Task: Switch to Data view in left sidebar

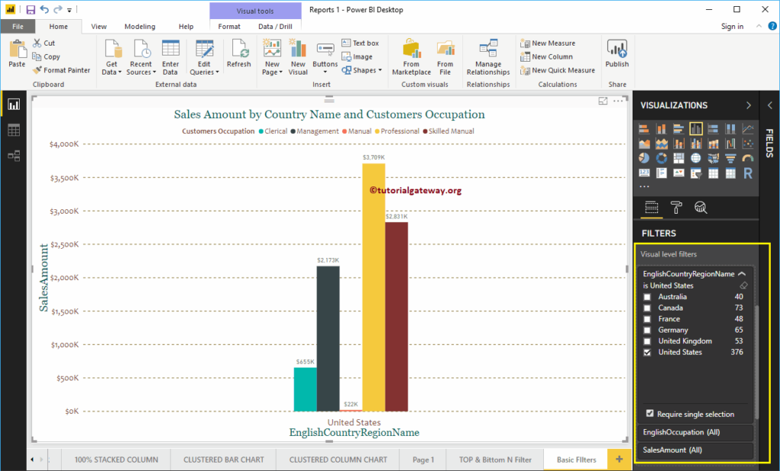Action: (x=14, y=130)
